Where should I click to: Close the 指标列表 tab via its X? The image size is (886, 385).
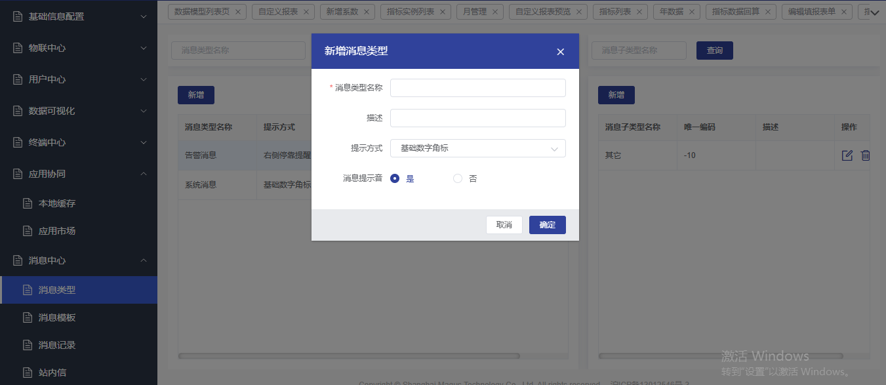tap(639, 12)
